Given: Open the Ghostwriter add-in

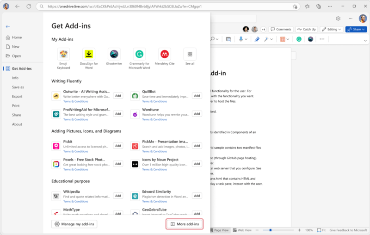Looking at the screenshot, I should (x=114, y=54).
